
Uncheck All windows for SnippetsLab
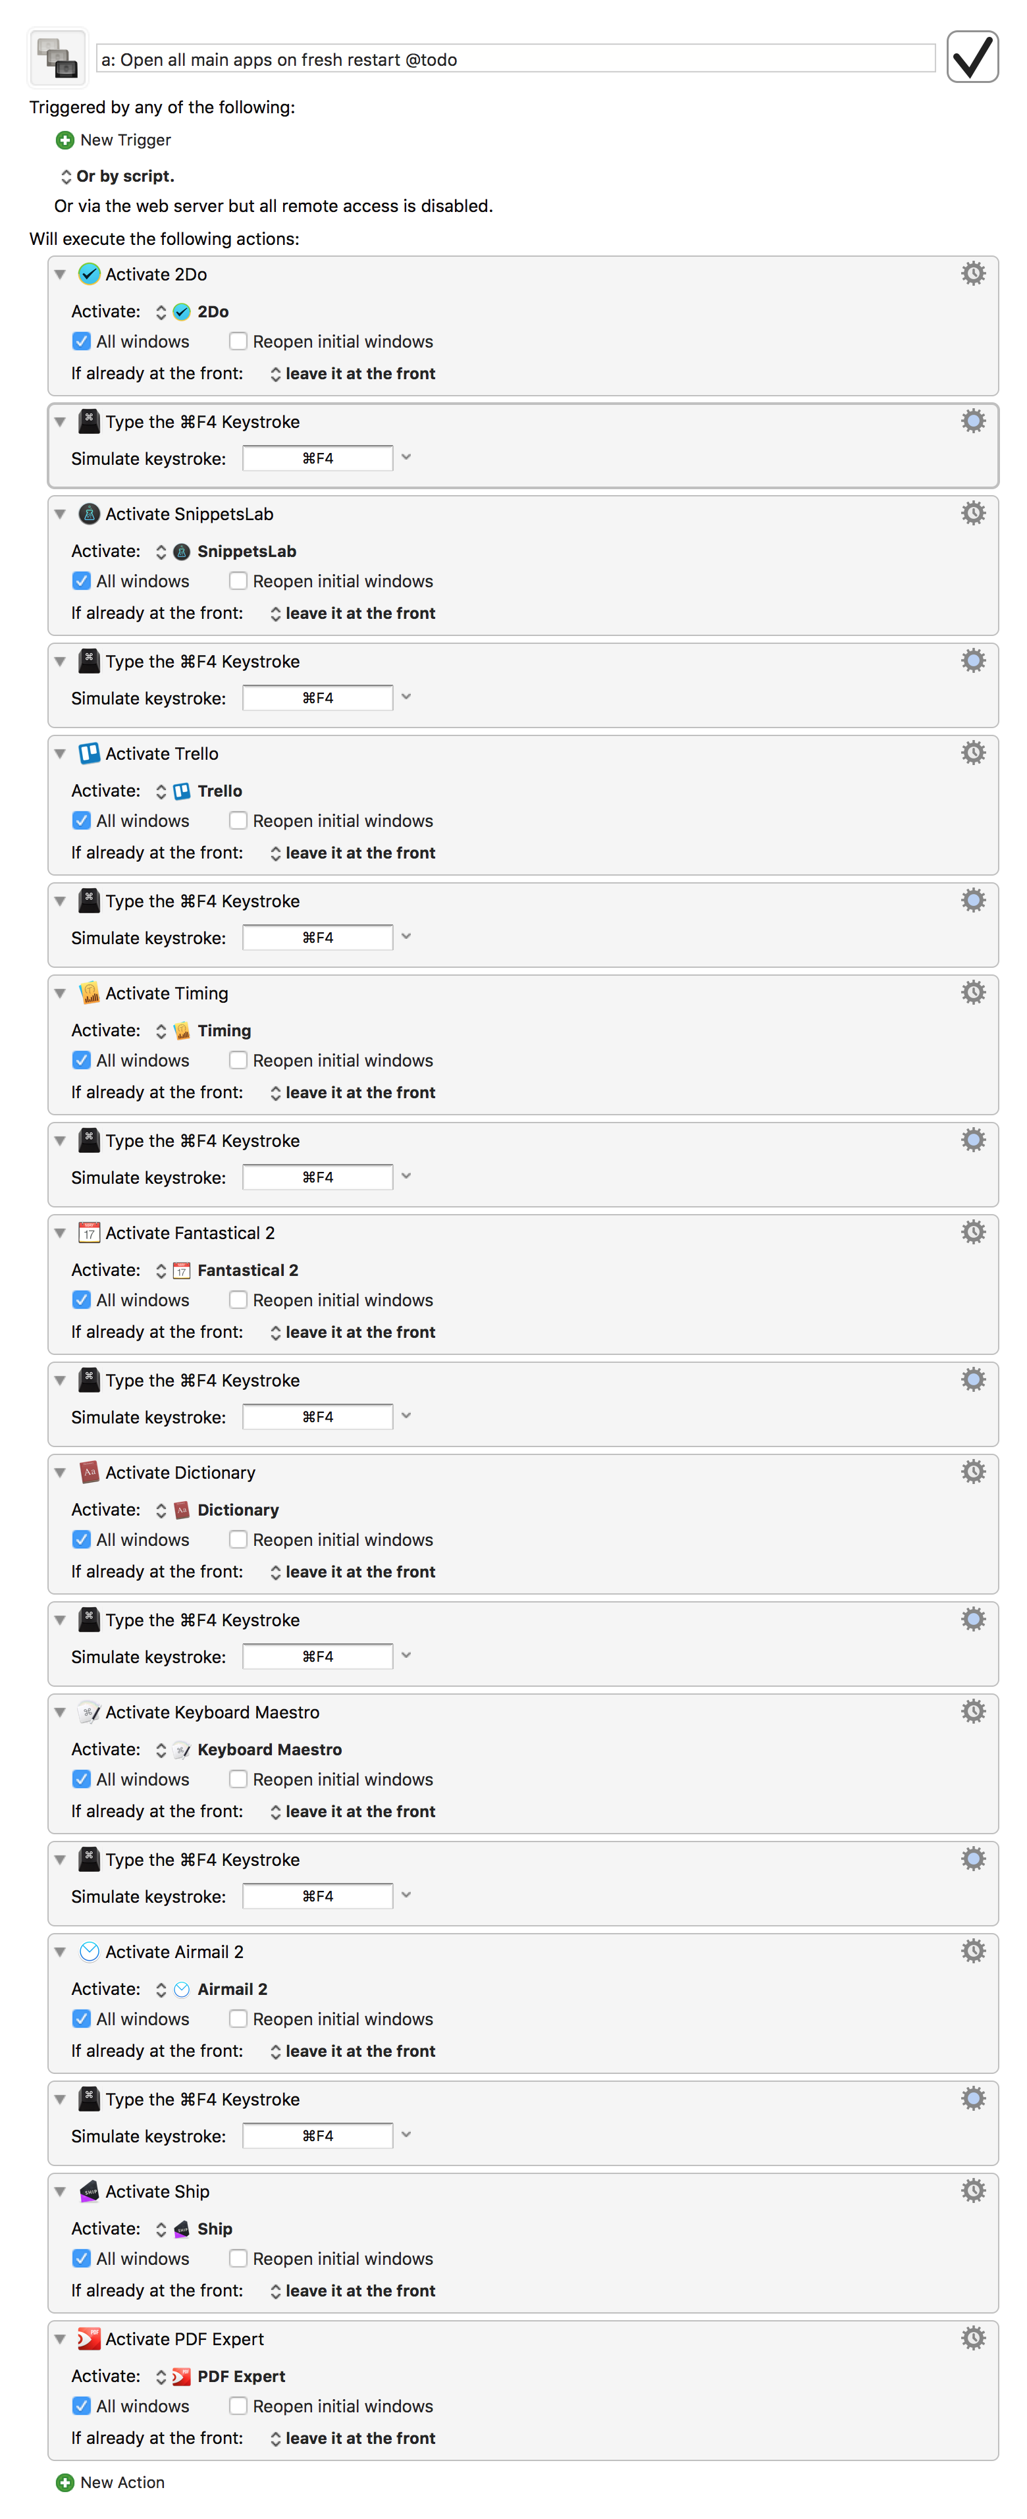82,581
